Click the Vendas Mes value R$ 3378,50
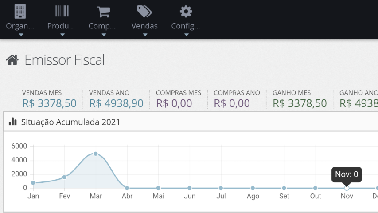The height and width of the screenshot is (213, 378). pyautogui.click(x=49, y=103)
